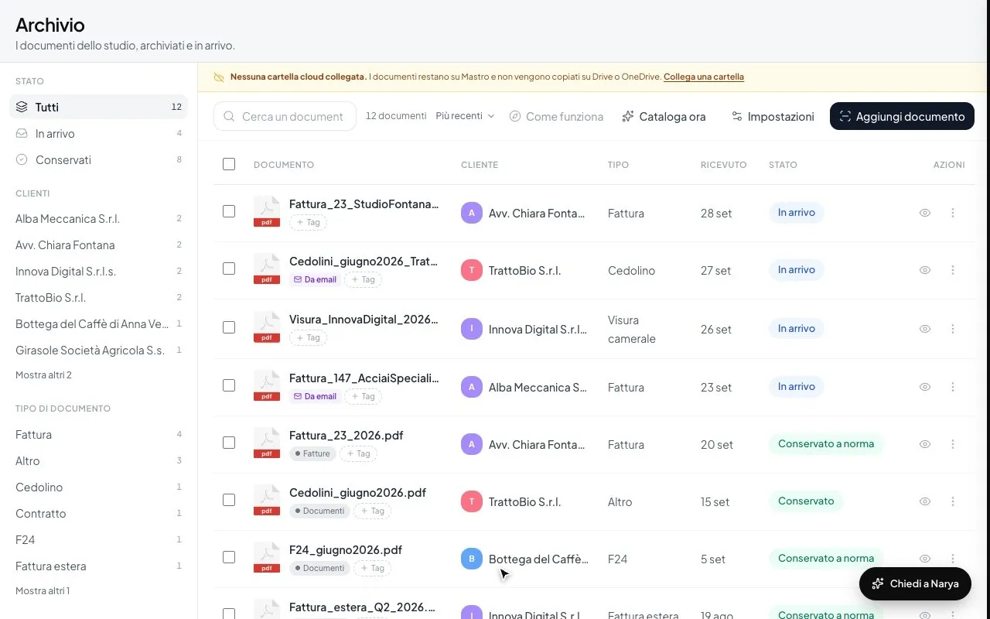Open three-dot menu for Visura_InnovaDigital row

tap(952, 329)
